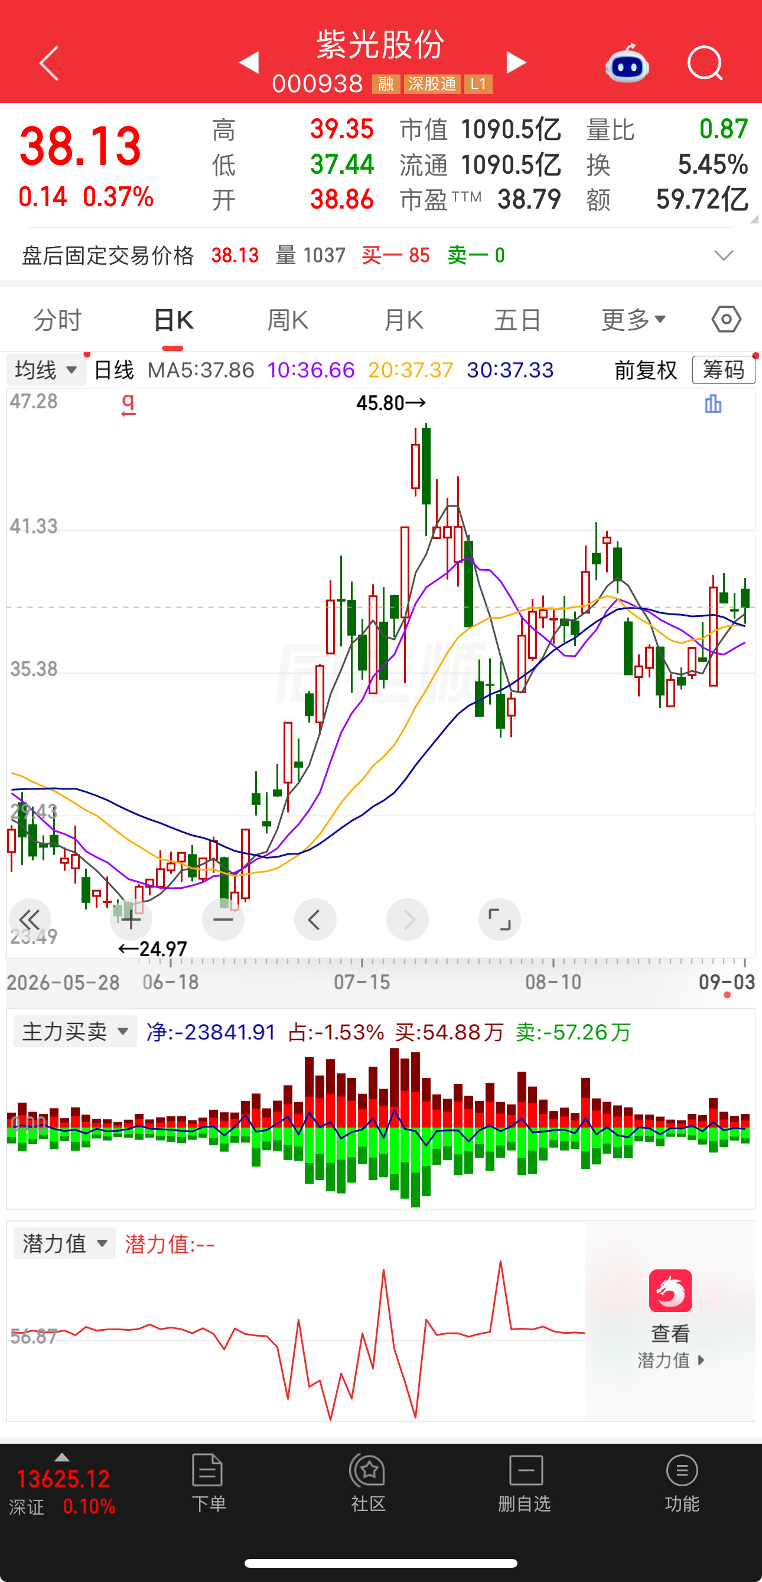
Task: Open chart settings hexagon icon
Action: [x=727, y=319]
